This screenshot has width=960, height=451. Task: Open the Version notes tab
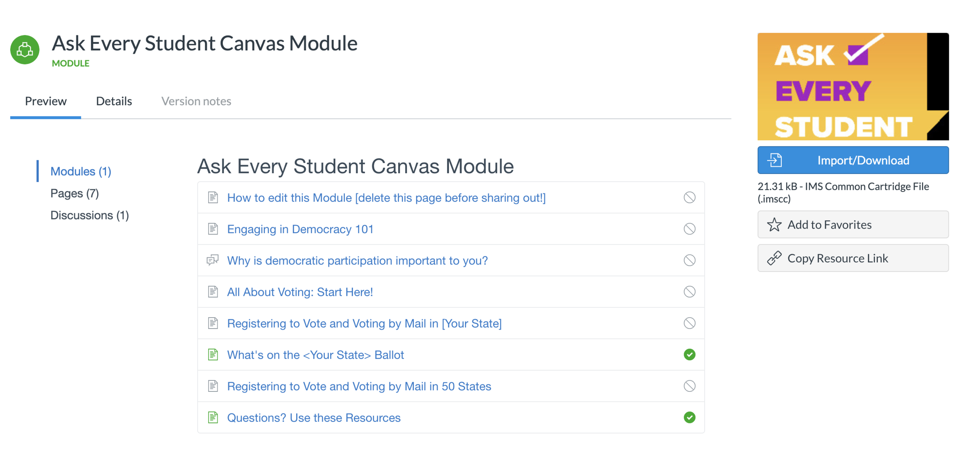196,101
